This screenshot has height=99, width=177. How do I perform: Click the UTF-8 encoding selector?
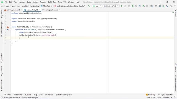pyautogui.click(x=159, y=97)
